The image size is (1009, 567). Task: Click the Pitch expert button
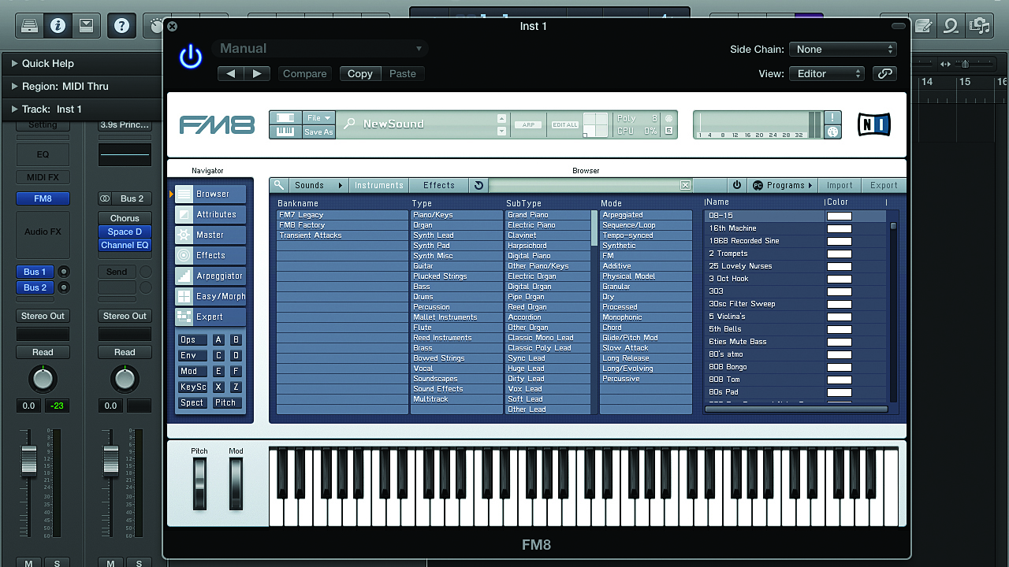coord(225,402)
